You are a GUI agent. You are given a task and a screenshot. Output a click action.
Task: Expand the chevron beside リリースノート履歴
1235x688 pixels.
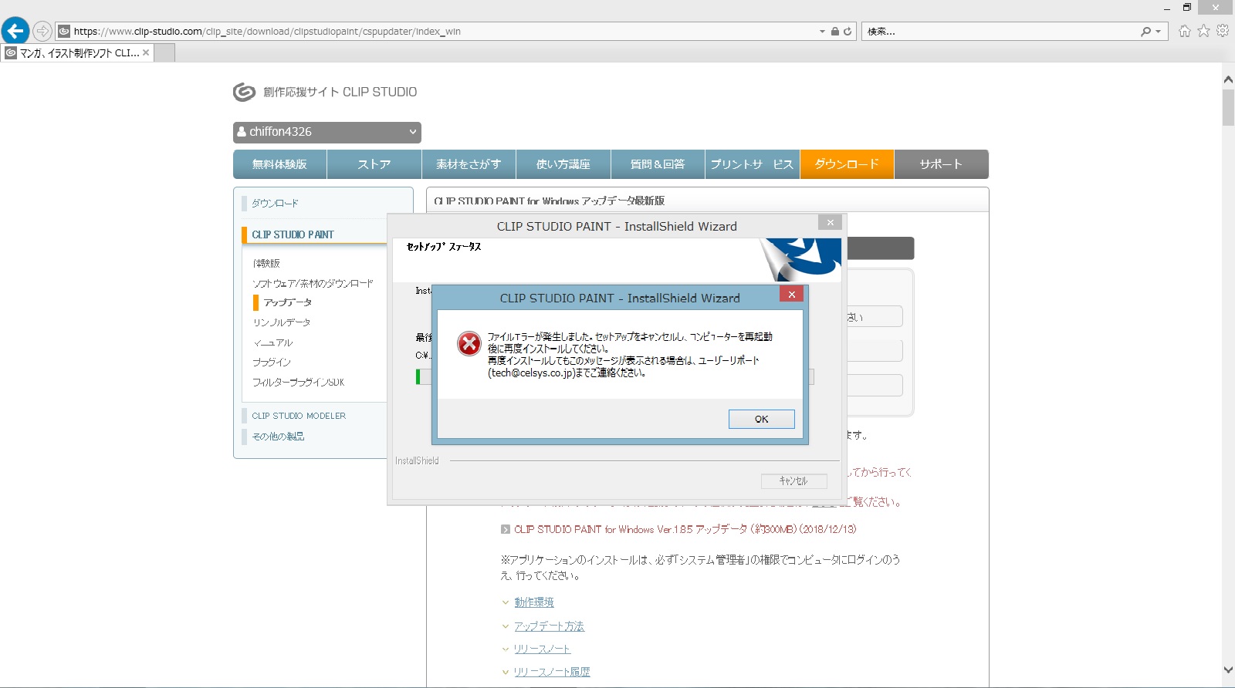[x=506, y=673]
